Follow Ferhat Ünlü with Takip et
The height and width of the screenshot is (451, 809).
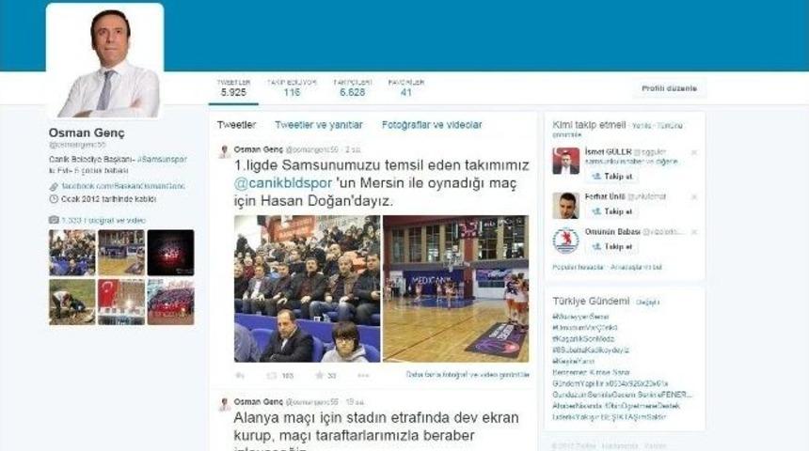click(611, 211)
